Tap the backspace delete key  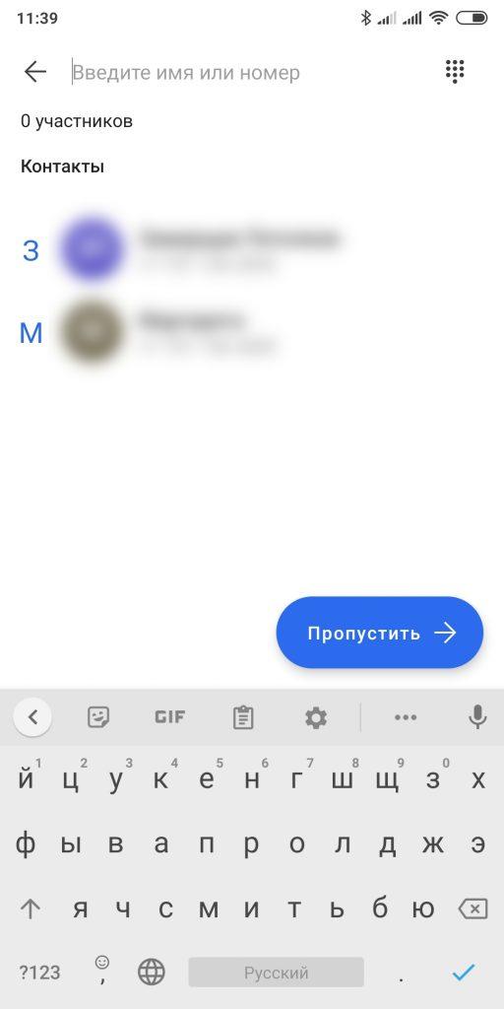(473, 908)
